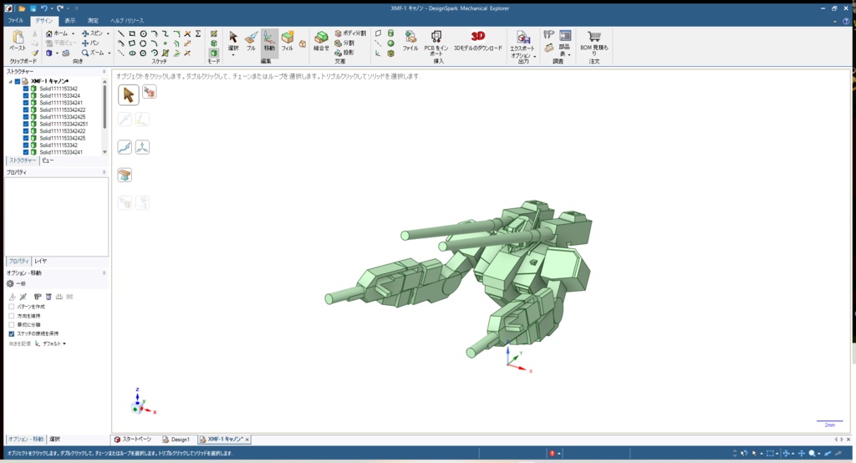856x463 pixels.
Task: Select the sketch Line tool
Action: point(121,34)
